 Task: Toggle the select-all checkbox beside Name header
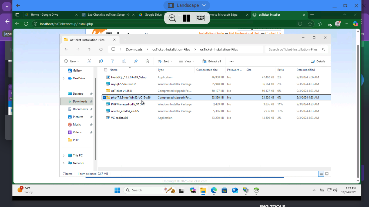point(106,70)
